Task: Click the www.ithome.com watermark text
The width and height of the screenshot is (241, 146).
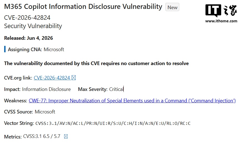Action: 221,21
